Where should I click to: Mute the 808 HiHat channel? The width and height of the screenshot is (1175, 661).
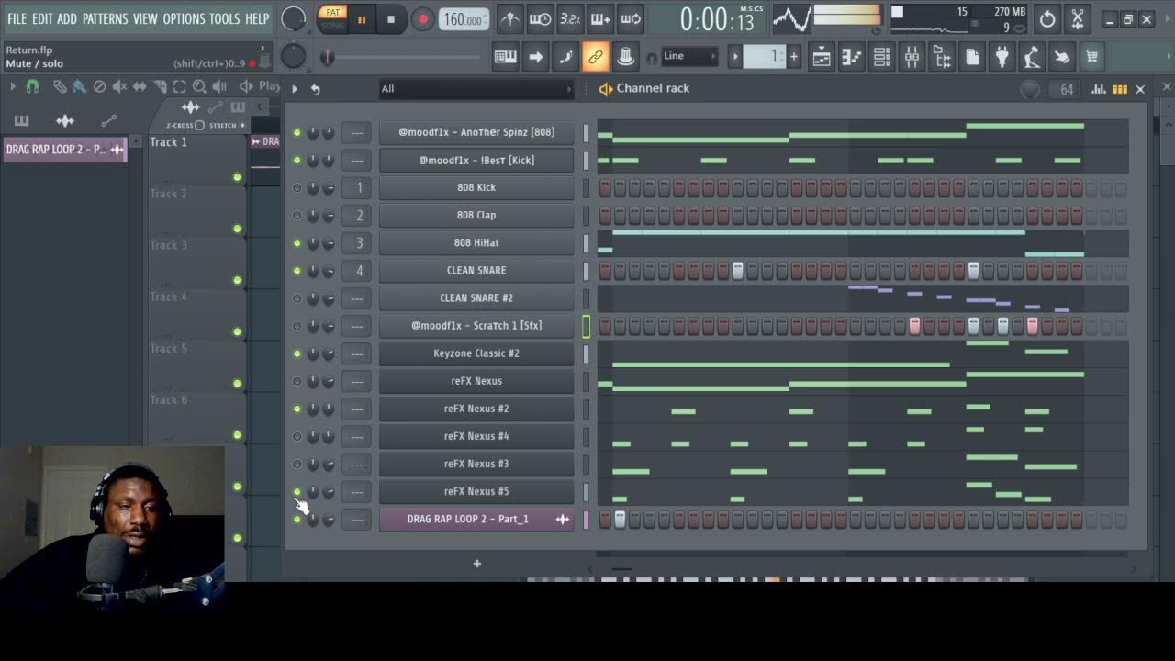pyautogui.click(x=297, y=243)
